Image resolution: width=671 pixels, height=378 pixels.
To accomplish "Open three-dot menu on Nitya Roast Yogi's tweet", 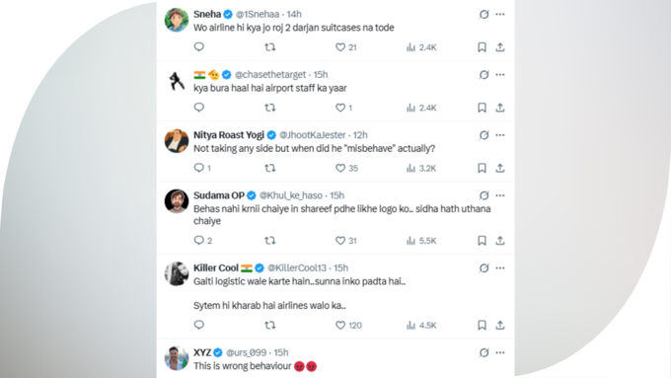I will click(500, 135).
